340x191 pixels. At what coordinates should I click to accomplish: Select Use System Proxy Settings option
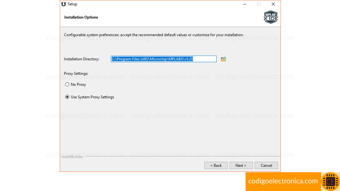67,97
